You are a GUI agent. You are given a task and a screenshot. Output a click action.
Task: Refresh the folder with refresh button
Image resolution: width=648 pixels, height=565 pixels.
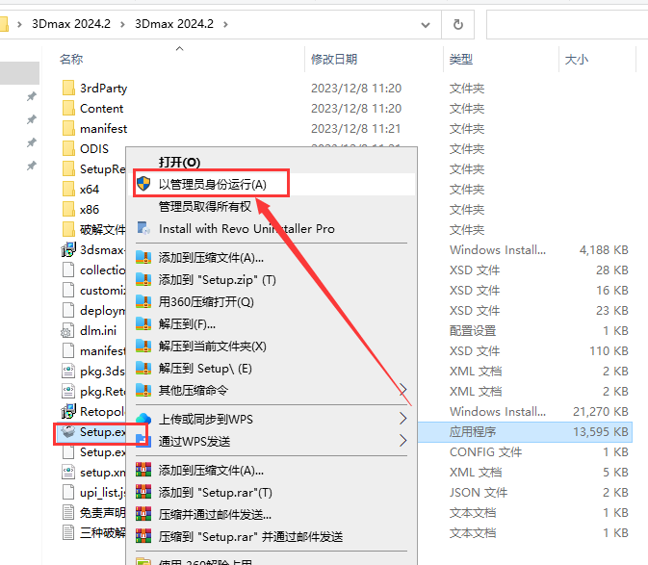458,24
